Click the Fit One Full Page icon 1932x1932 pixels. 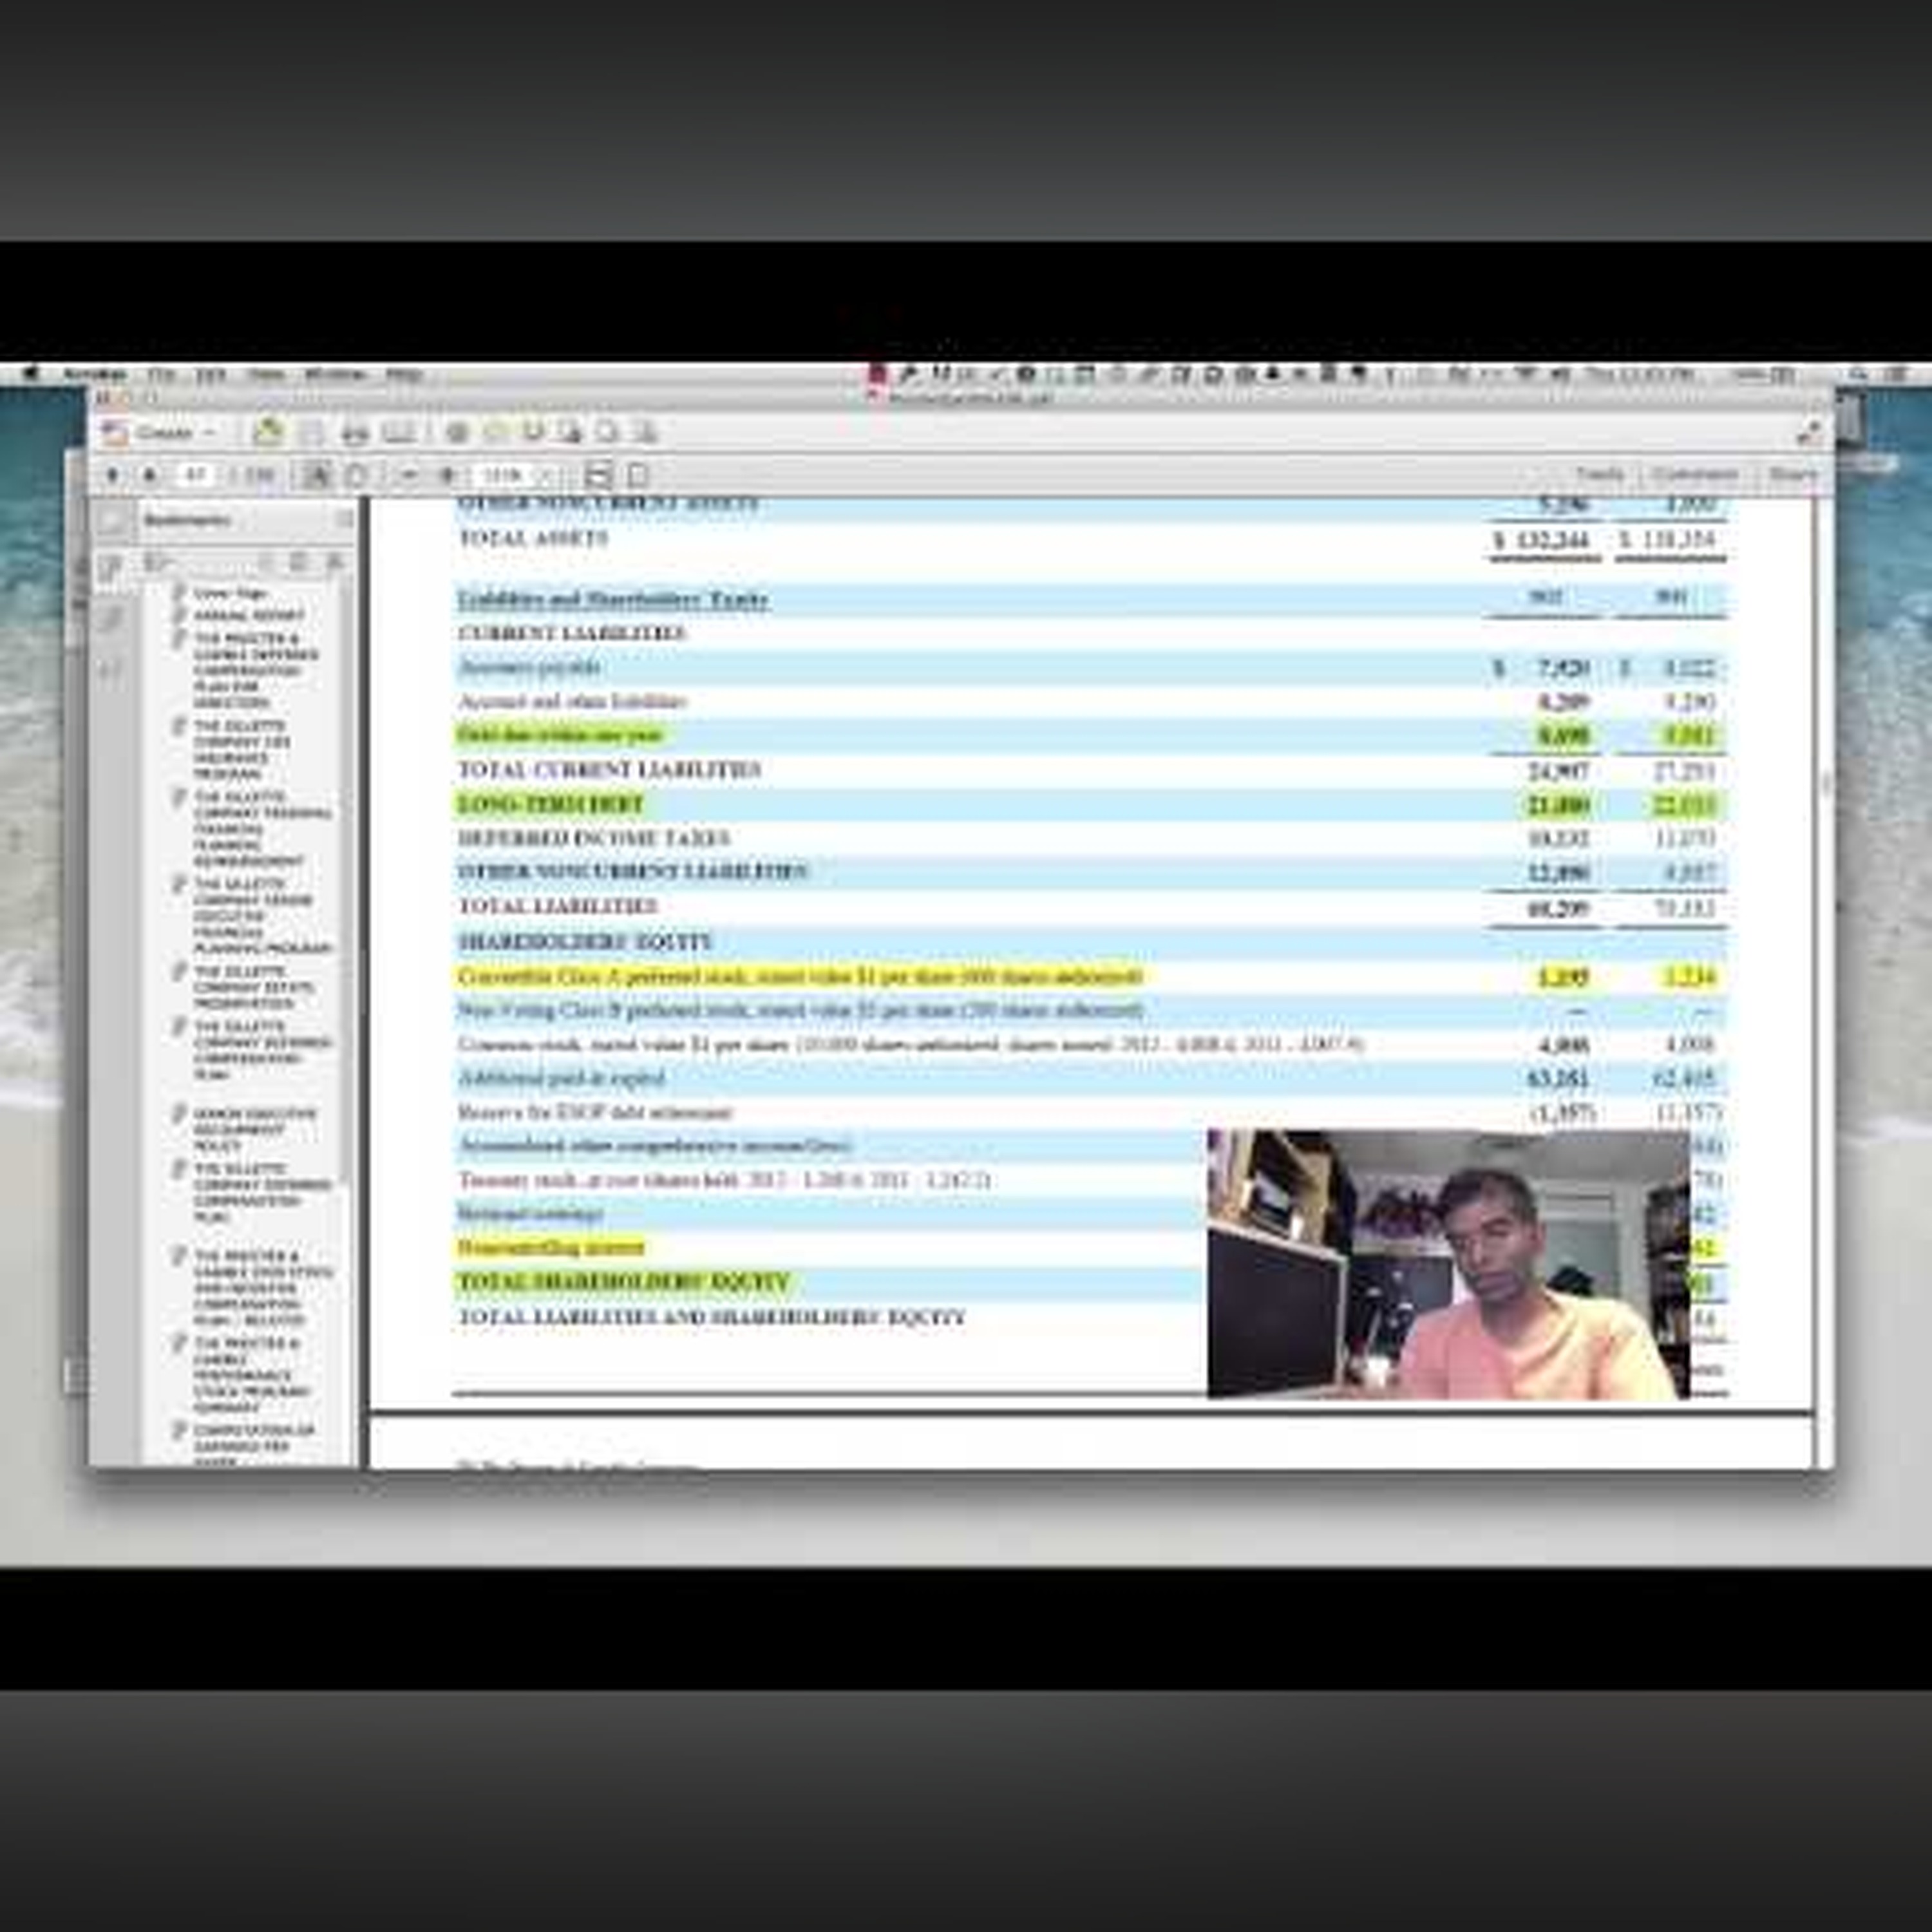[637, 475]
